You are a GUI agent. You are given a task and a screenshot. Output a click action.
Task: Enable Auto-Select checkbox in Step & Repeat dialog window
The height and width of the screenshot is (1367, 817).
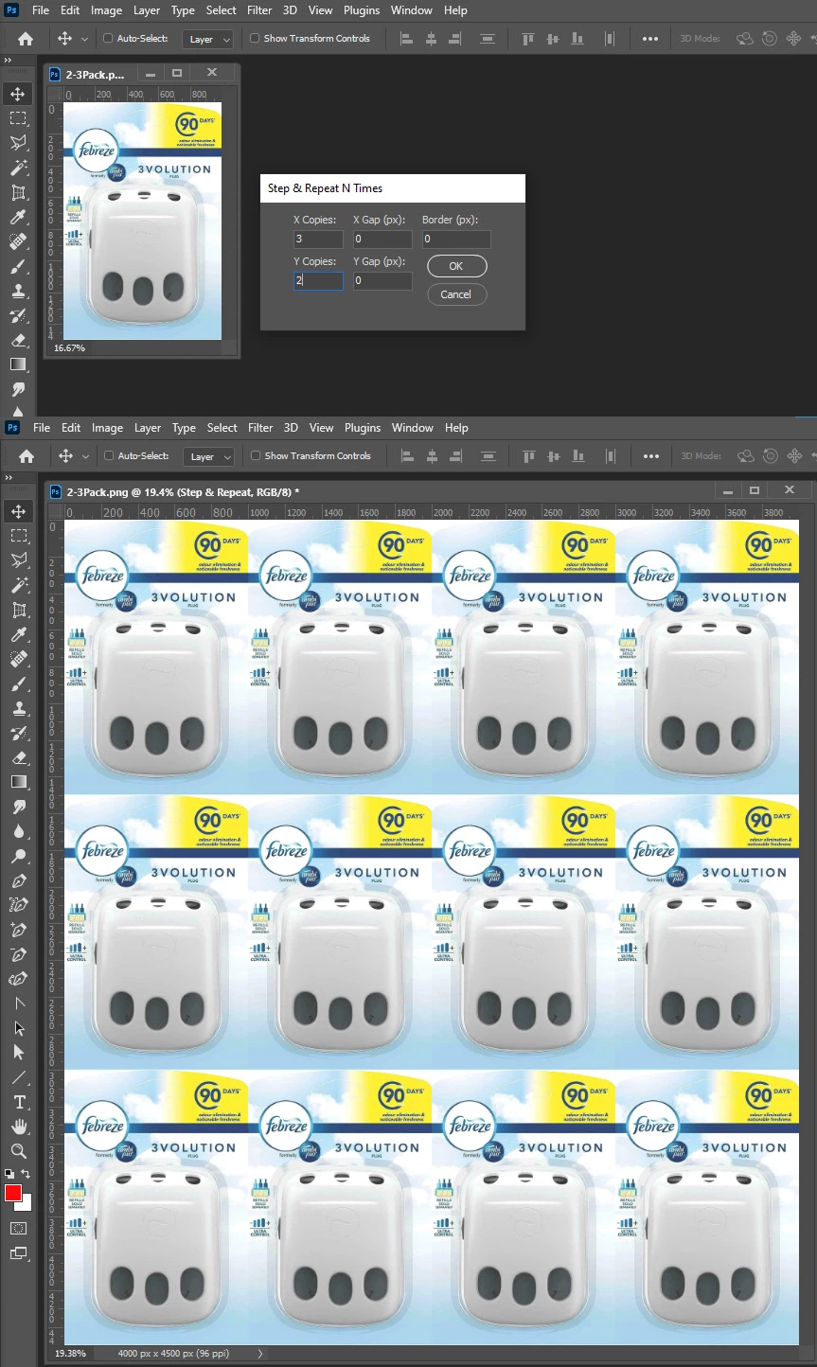point(108,38)
